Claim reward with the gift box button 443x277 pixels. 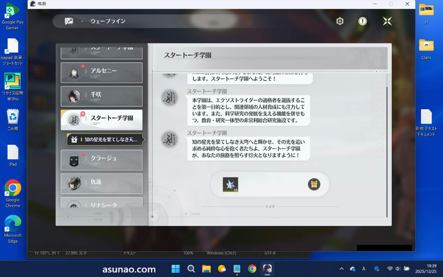click(314, 185)
